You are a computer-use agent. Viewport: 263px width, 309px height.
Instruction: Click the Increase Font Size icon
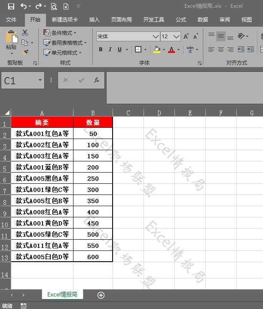point(186,36)
